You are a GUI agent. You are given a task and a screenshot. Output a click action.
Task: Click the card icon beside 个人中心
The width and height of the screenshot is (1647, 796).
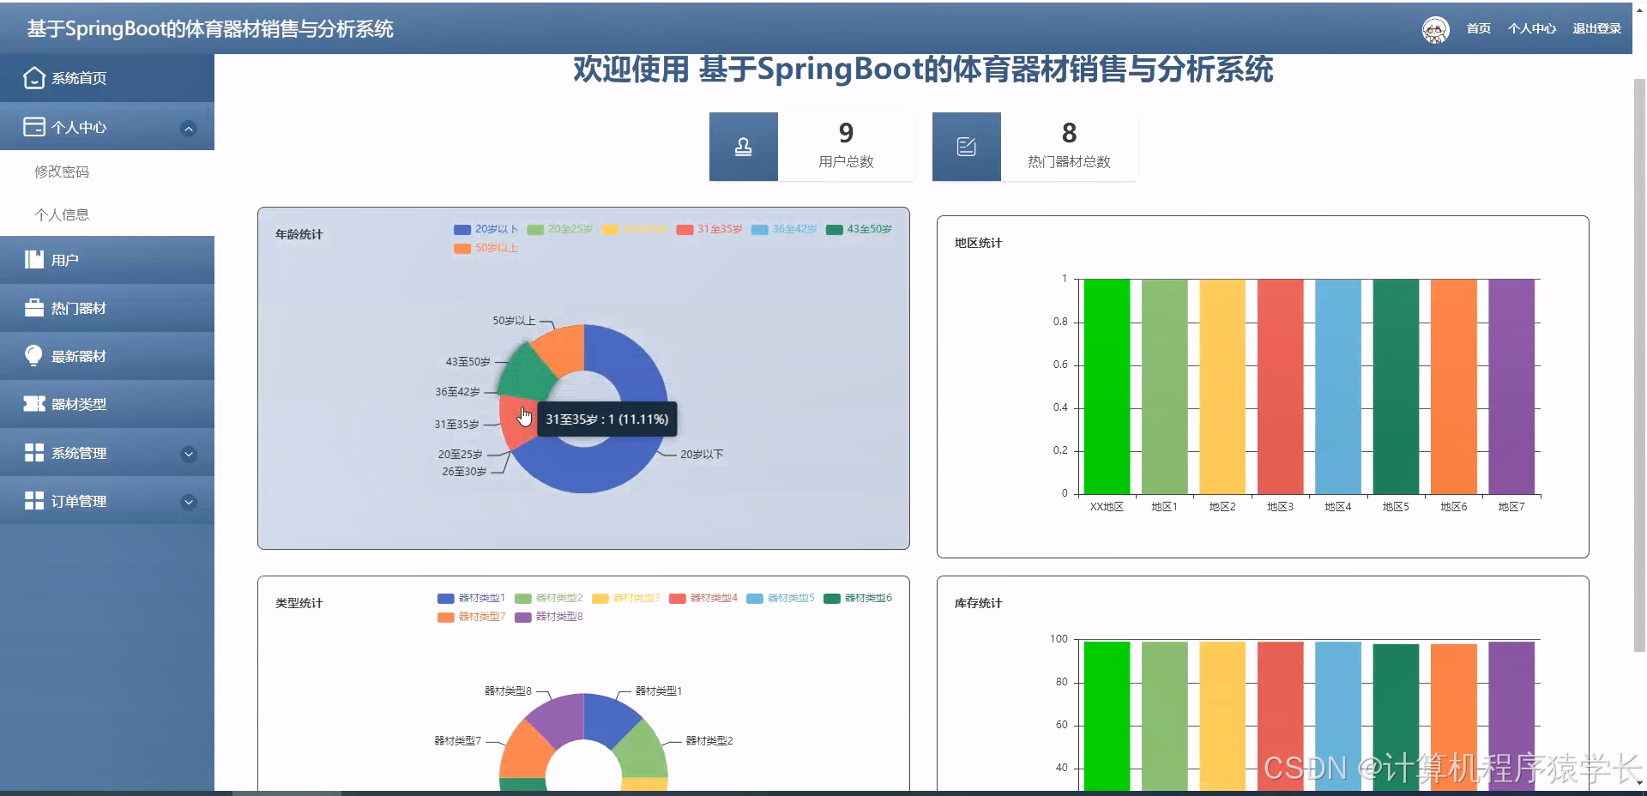34,127
